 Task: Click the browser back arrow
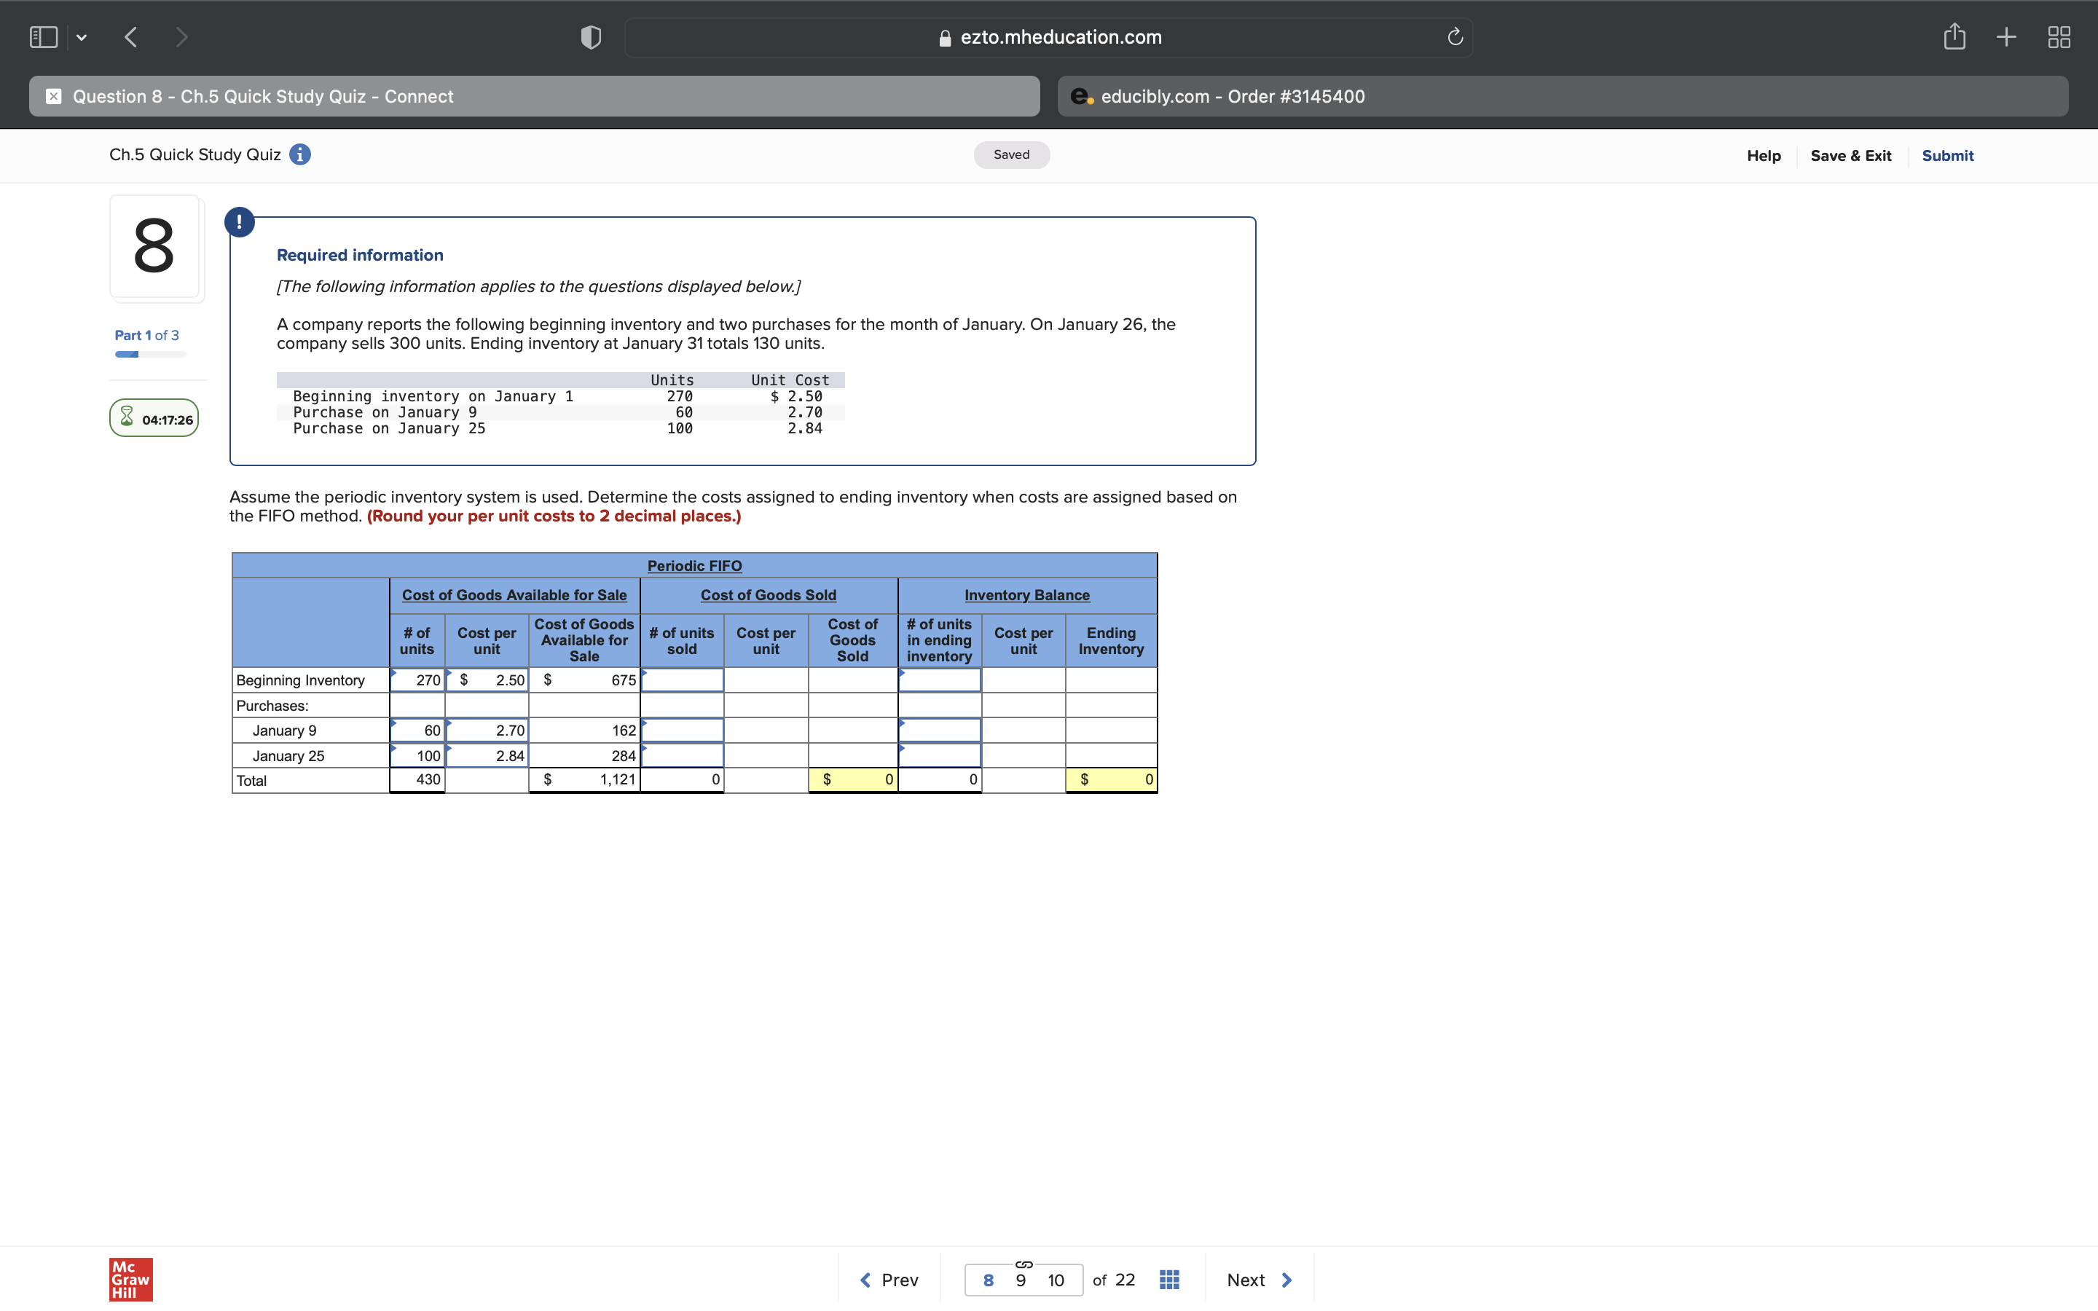coord(131,36)
